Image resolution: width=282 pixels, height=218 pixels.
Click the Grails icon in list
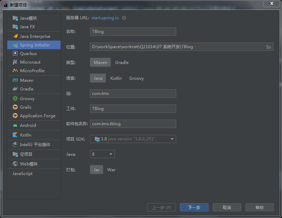[15, 107]
